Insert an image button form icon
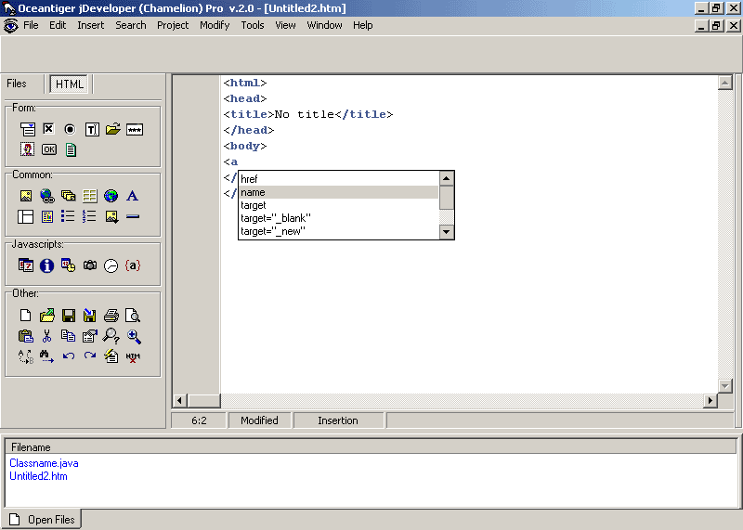 click(27, 149)
